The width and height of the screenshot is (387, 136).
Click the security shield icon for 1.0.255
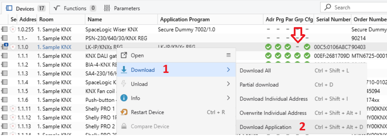point(13,30)
